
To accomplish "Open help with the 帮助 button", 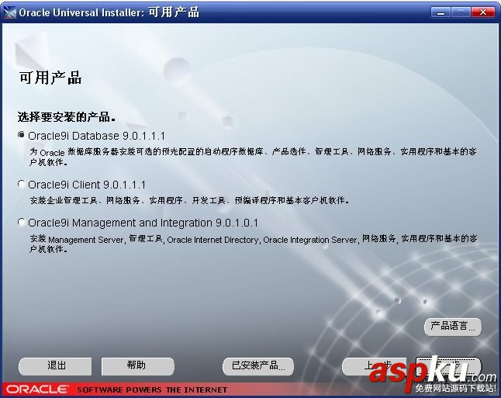I will 138,366.
